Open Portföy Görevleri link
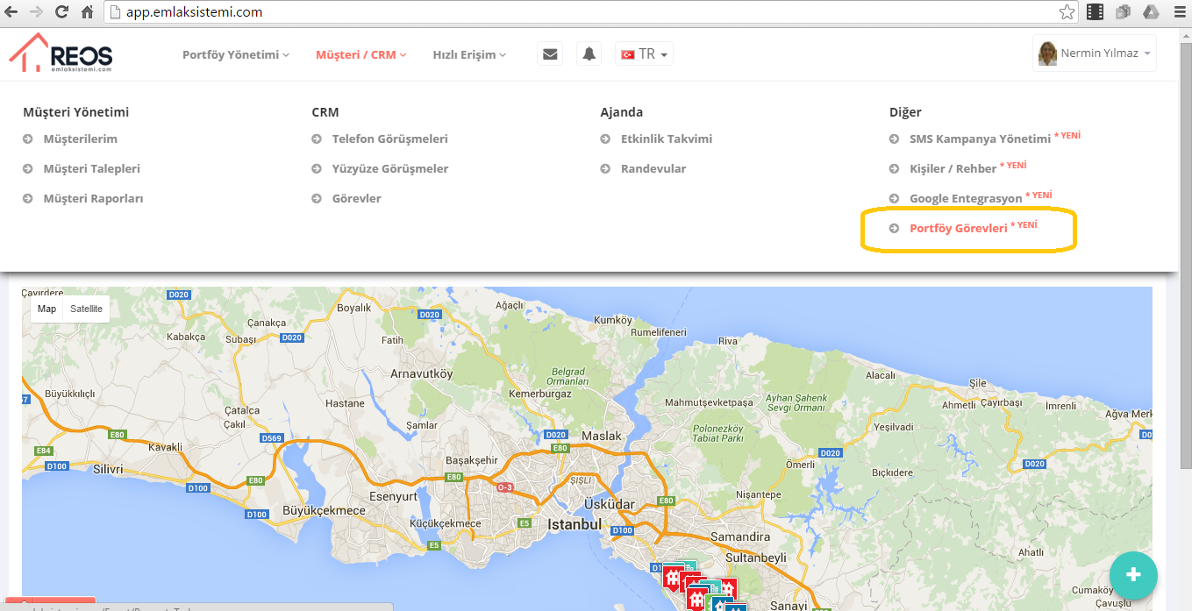This screenshot has height=611, width=1192. pyautogui.click(x=958, y=228)
